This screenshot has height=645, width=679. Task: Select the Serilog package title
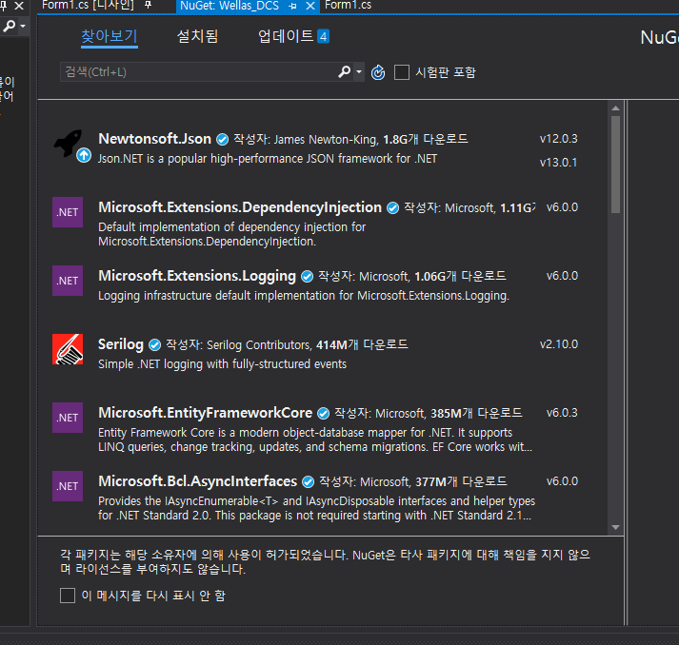click(121, 344)
